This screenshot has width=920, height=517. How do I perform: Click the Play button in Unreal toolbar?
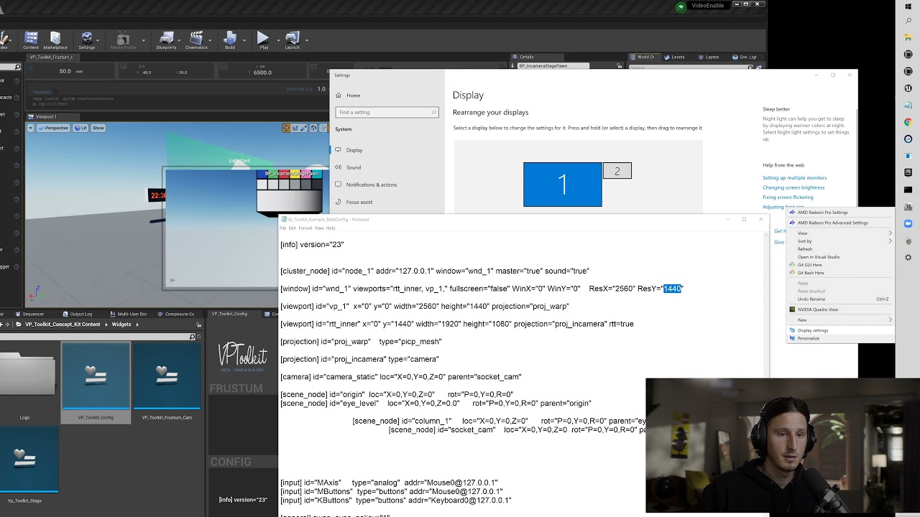point(264,40)
